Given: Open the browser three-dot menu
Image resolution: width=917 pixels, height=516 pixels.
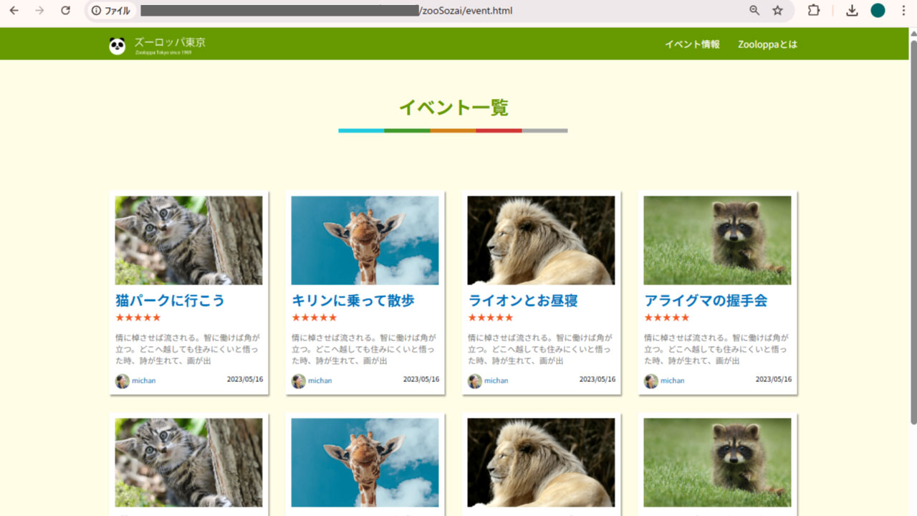Looking at the screenshot, I should [903, 11].
